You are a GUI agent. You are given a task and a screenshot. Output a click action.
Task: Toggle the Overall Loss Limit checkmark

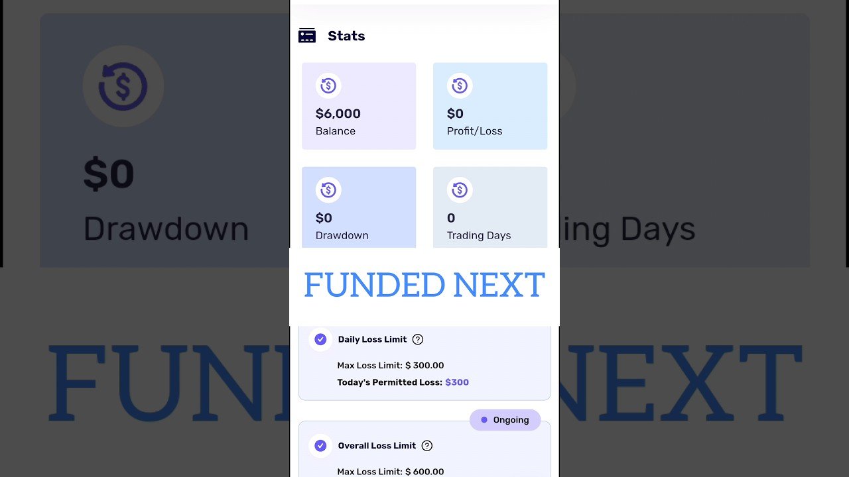click(x=320, y=446)
